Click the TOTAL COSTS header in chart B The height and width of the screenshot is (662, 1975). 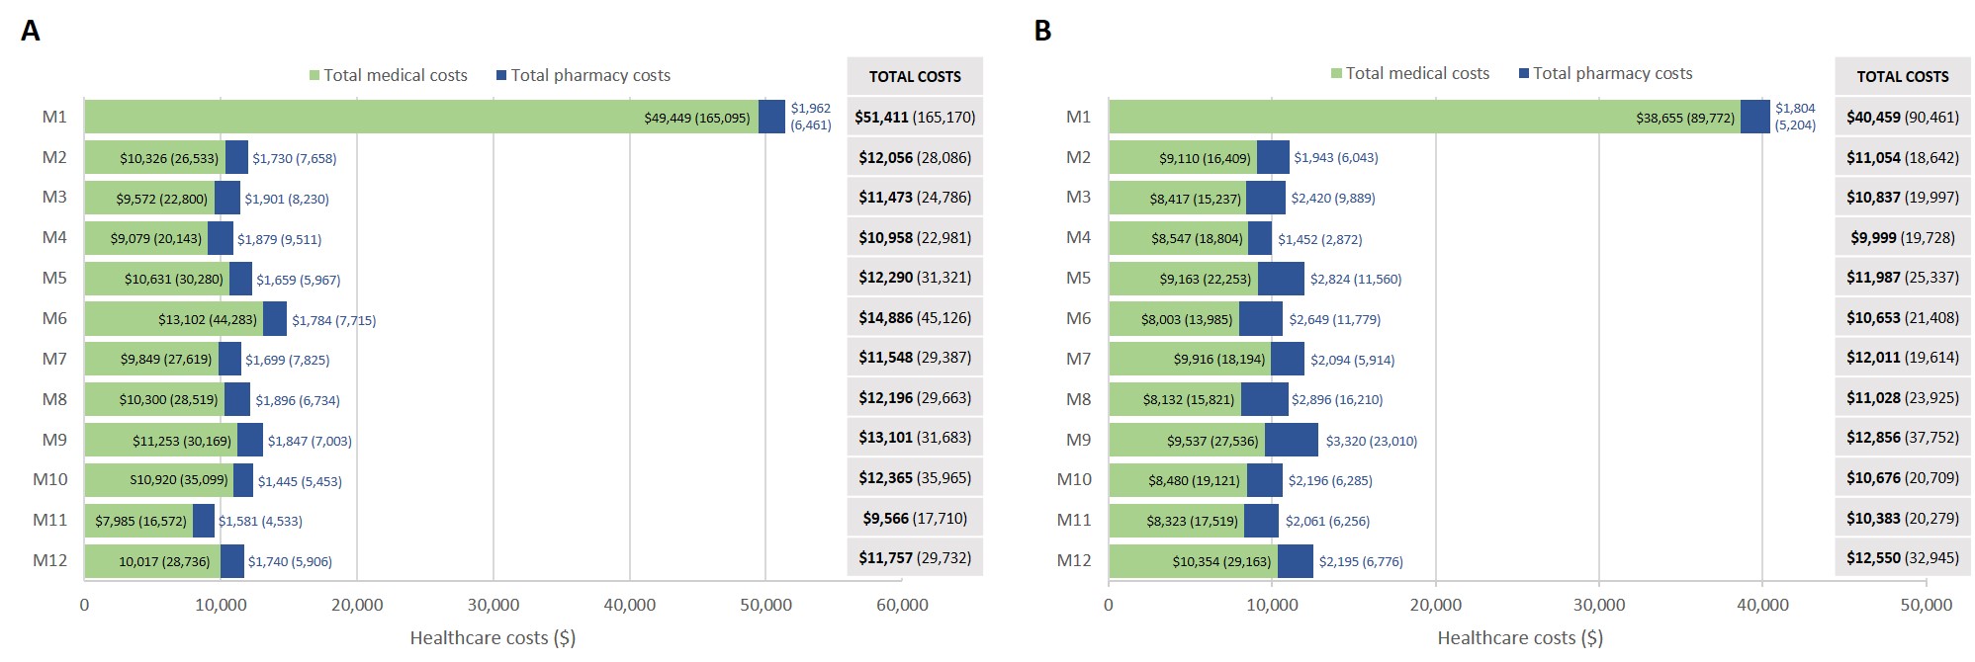coord(1902,76)
